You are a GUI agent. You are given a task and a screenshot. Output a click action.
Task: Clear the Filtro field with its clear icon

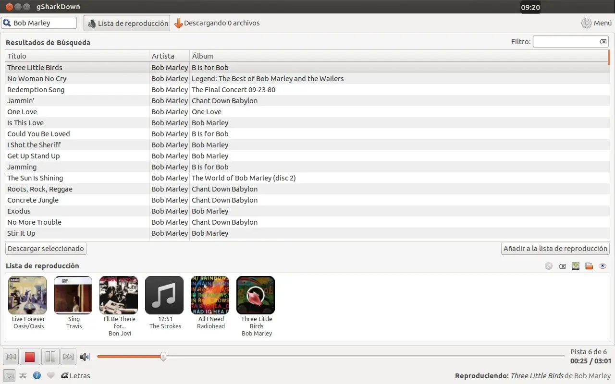[x=603, y=42]
